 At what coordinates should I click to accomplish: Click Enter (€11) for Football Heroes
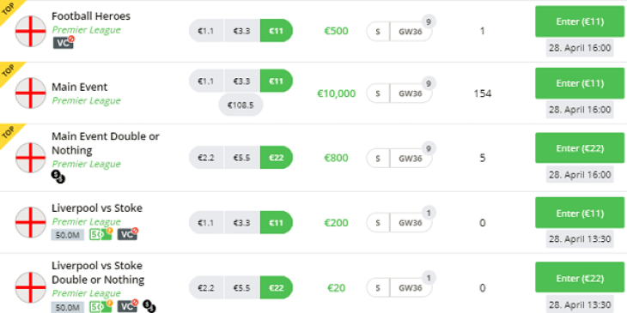580,21
